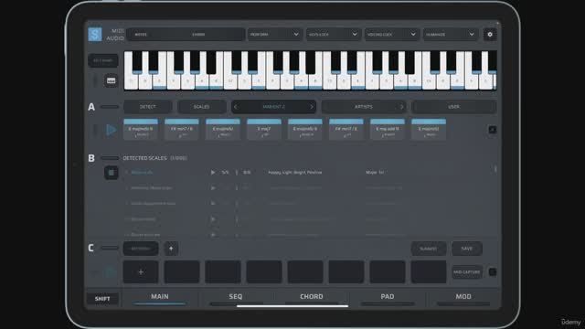Select the E maj7 chord pad
The width and height of the screenshot is (585, 329).
(264, 130)
